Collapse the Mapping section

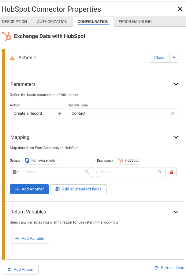point(176,137)
